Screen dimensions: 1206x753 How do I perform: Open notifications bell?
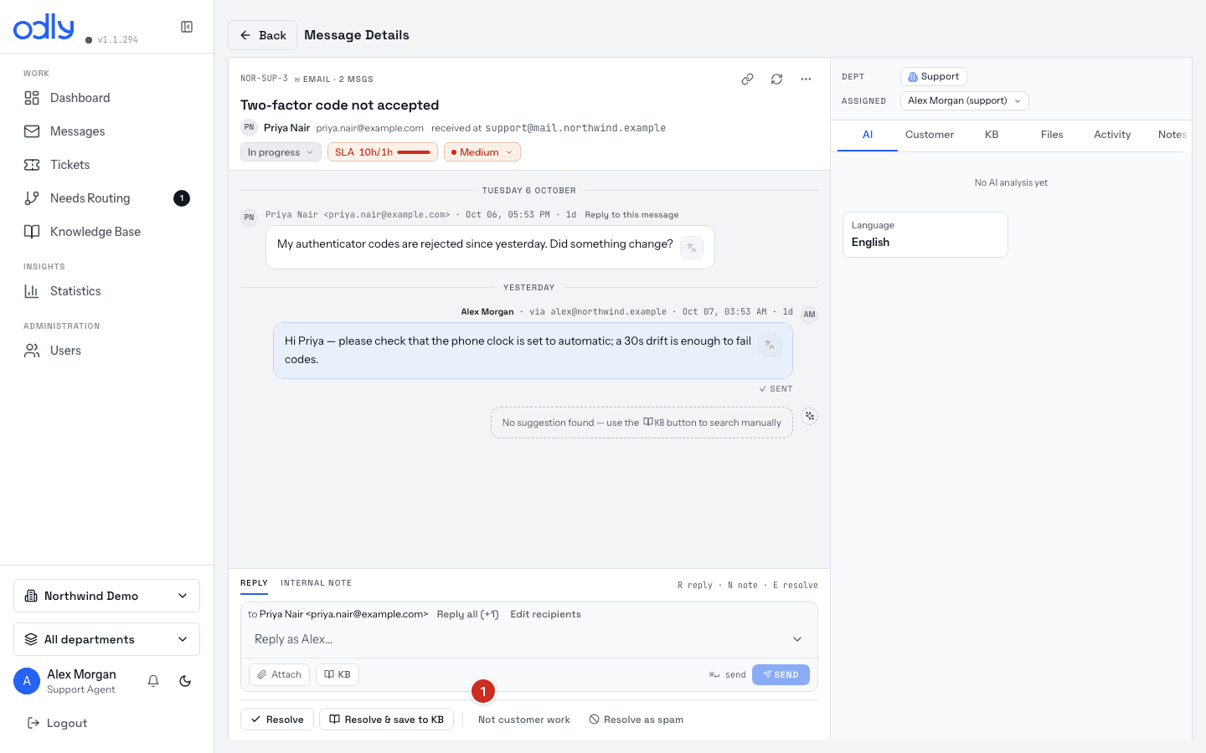pos(153,681)
